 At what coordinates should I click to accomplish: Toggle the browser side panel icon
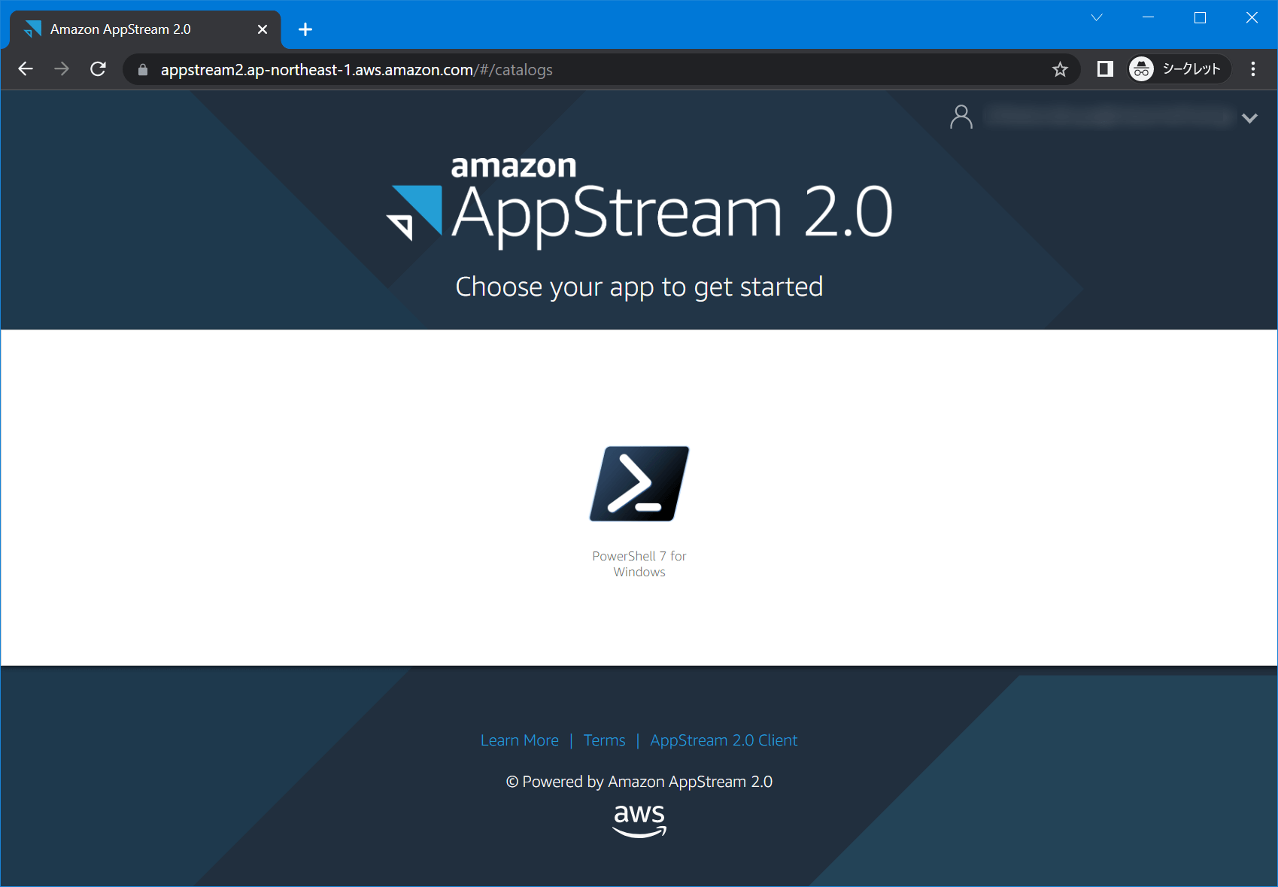coord(1104,69)
